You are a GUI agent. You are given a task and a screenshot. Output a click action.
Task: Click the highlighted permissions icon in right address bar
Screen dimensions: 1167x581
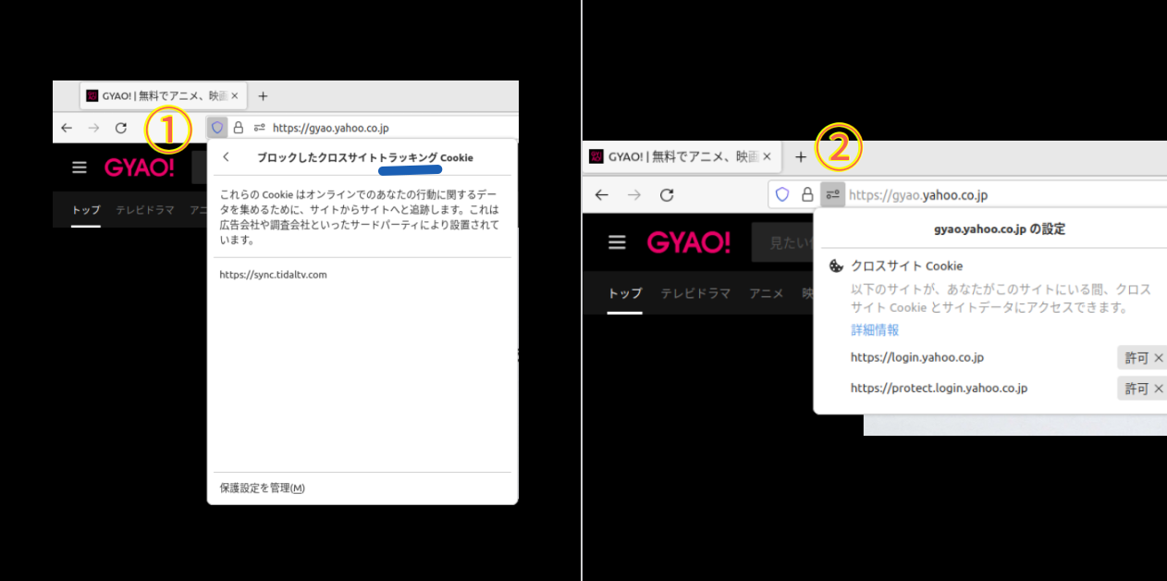tap(832, 195)
